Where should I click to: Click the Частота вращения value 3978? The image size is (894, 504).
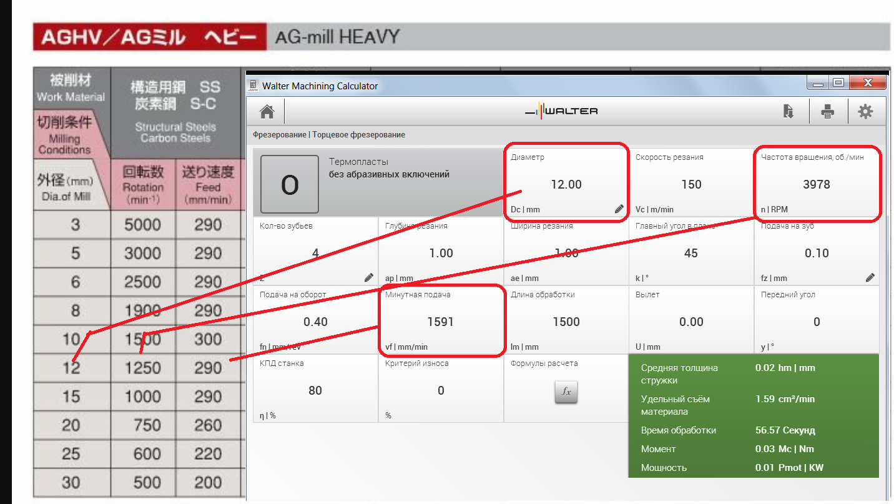(817, 184)
